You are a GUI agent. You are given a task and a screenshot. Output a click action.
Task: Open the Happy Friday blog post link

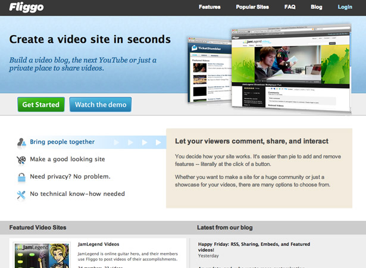coord(254,247)
